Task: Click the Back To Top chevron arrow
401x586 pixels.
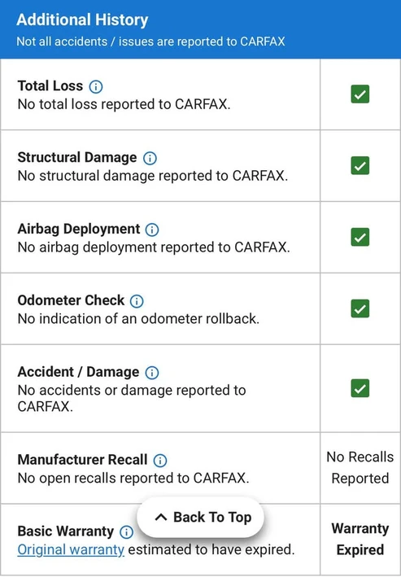Action: point(161,518)
